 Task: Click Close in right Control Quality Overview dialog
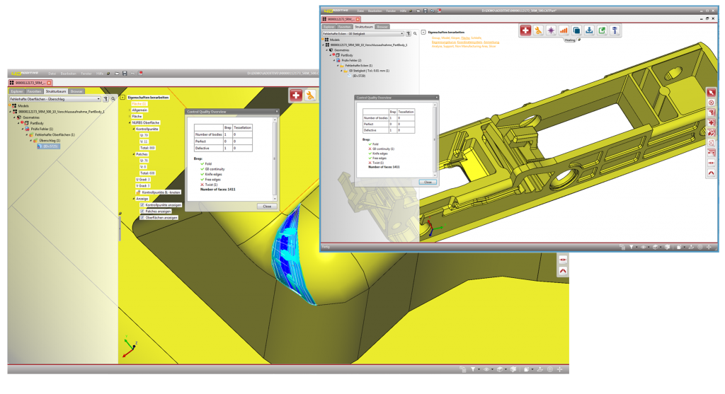428,182
